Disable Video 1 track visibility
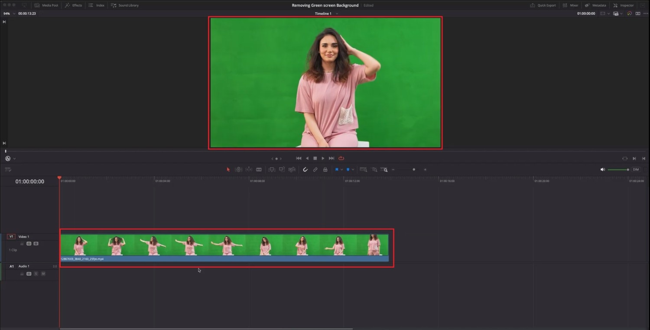 (x=36, y=244)
